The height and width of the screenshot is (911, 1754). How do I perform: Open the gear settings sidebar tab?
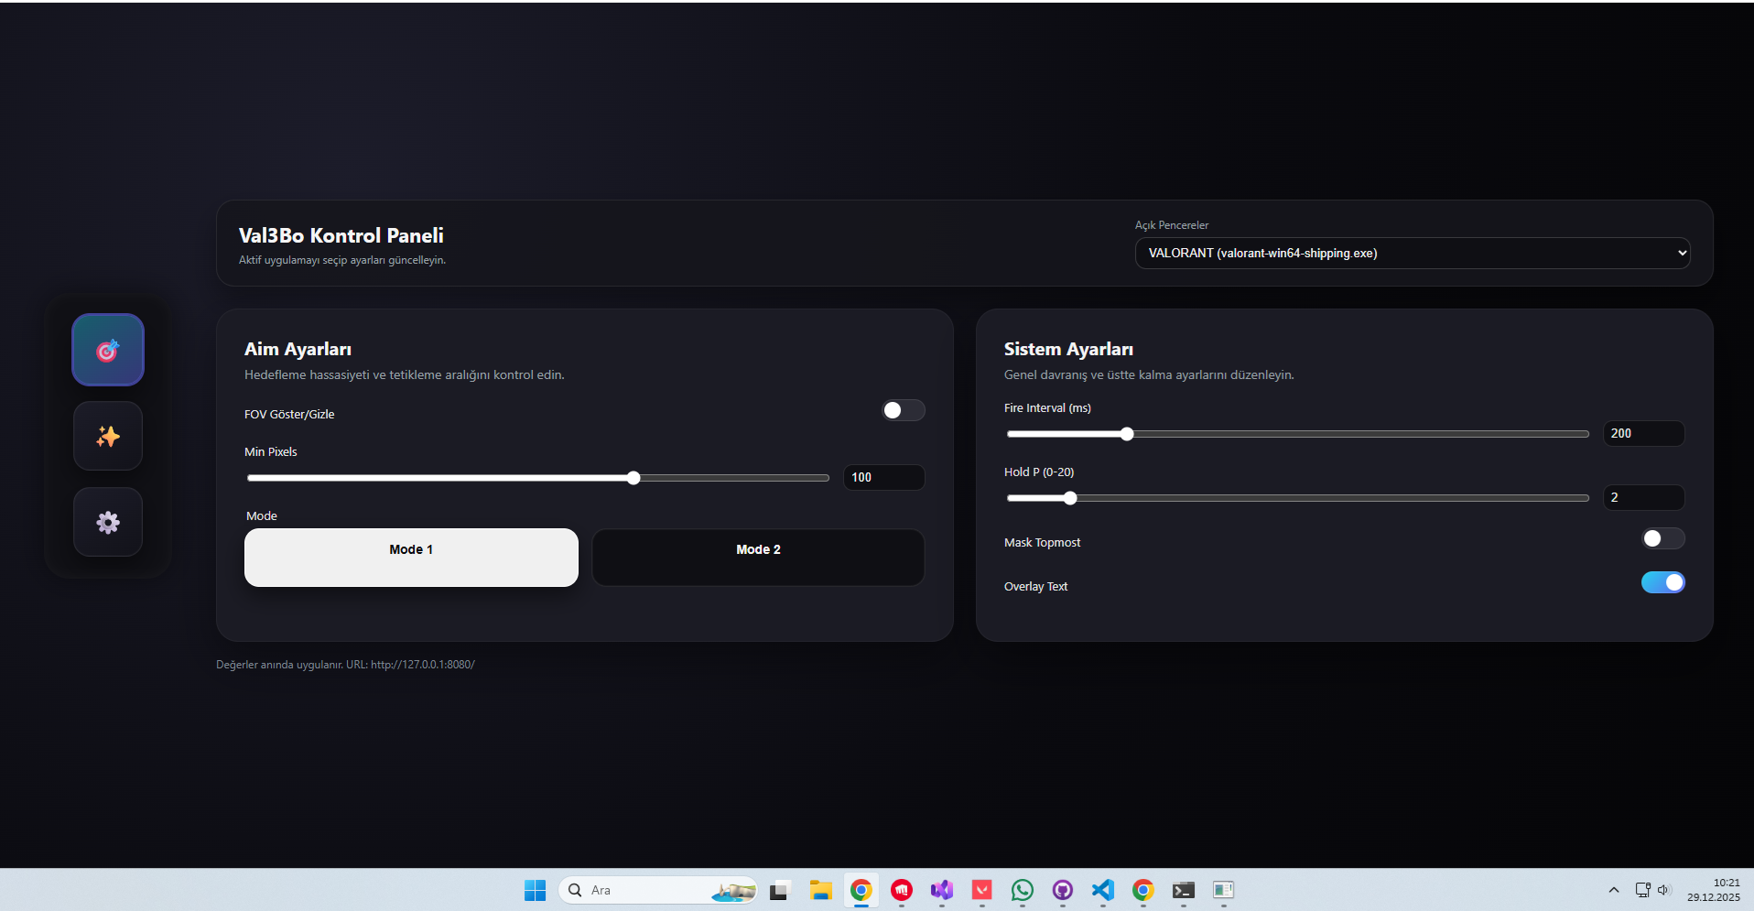click(108, 522)
